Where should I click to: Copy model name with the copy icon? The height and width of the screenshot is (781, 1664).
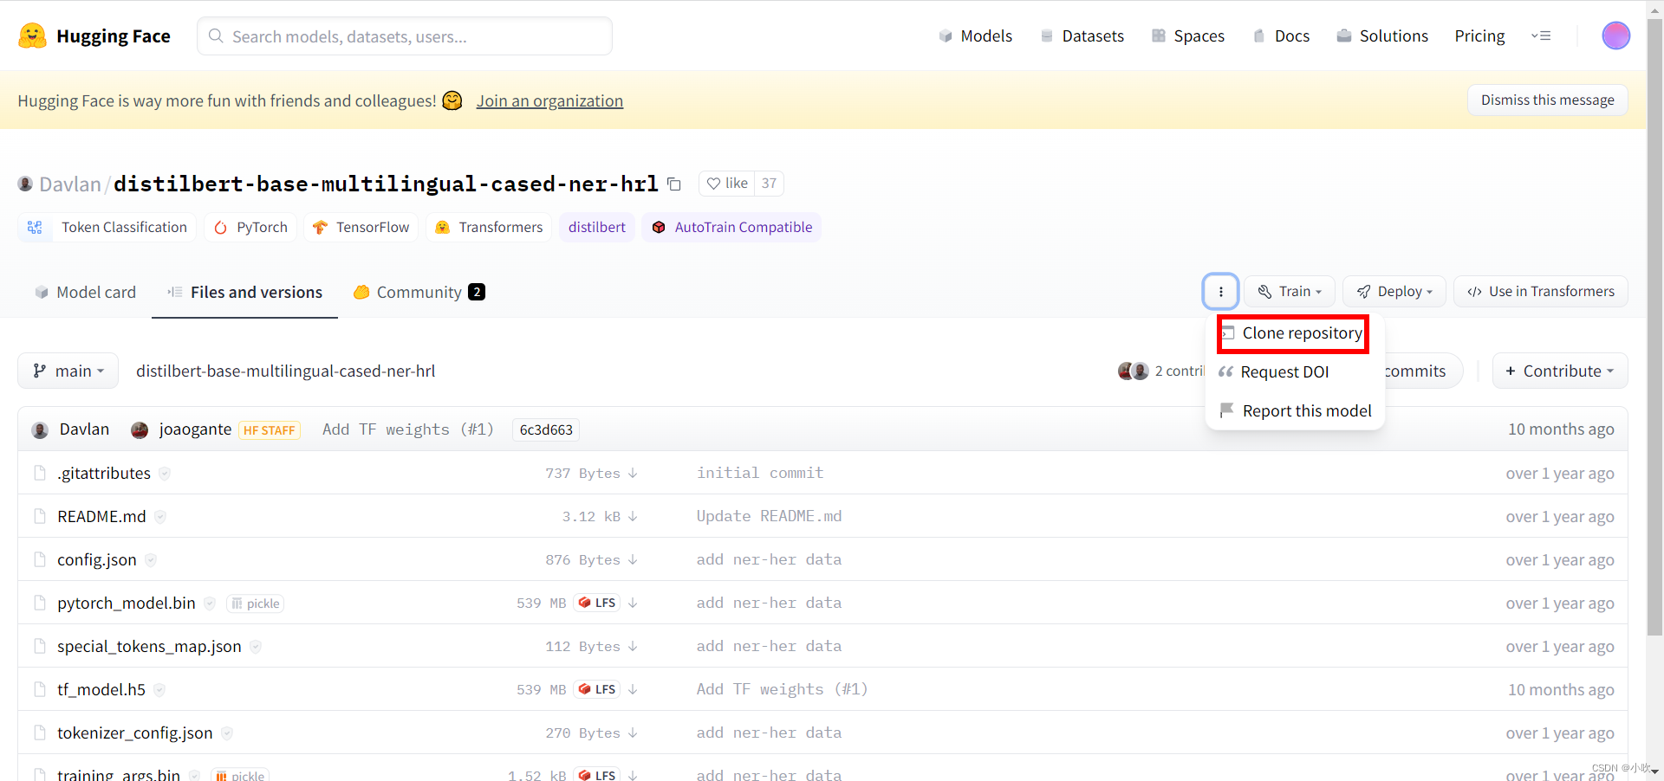tap(674, 184)
